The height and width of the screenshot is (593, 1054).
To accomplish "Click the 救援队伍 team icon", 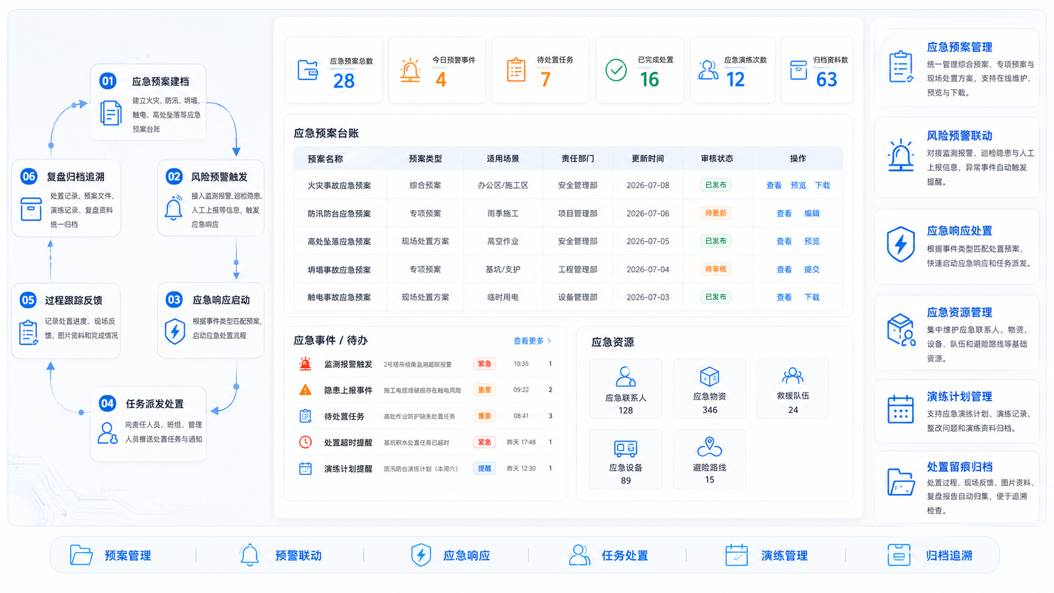I will click(792, 376).
